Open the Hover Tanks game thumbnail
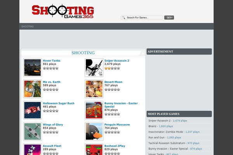The width and height of the screenshot is (233, 155). (33, 67)
